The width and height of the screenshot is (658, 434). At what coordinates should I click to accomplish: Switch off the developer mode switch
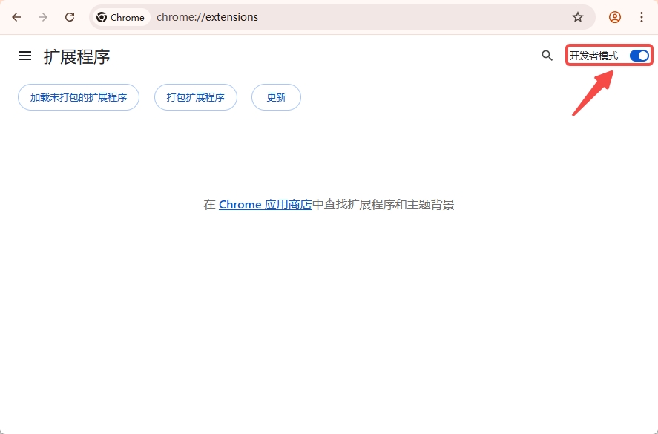639,55
